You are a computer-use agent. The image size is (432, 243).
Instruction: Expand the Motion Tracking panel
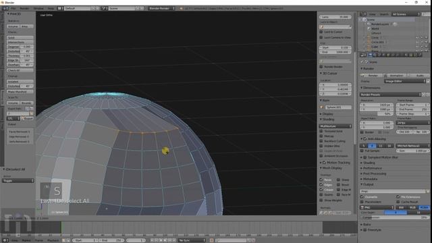(x=335, y=163)
